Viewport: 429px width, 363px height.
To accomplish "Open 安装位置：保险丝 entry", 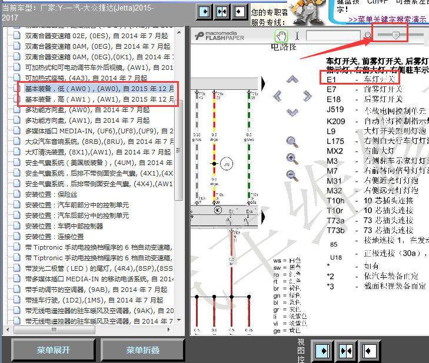I will [51, 194].
